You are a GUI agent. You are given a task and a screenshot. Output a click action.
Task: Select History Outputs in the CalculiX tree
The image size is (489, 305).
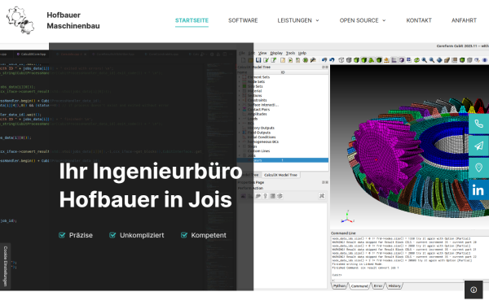tap(261, 128)
